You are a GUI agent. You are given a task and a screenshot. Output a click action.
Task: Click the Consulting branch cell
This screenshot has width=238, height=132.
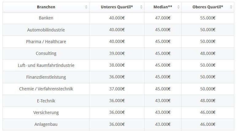(46, 53)
